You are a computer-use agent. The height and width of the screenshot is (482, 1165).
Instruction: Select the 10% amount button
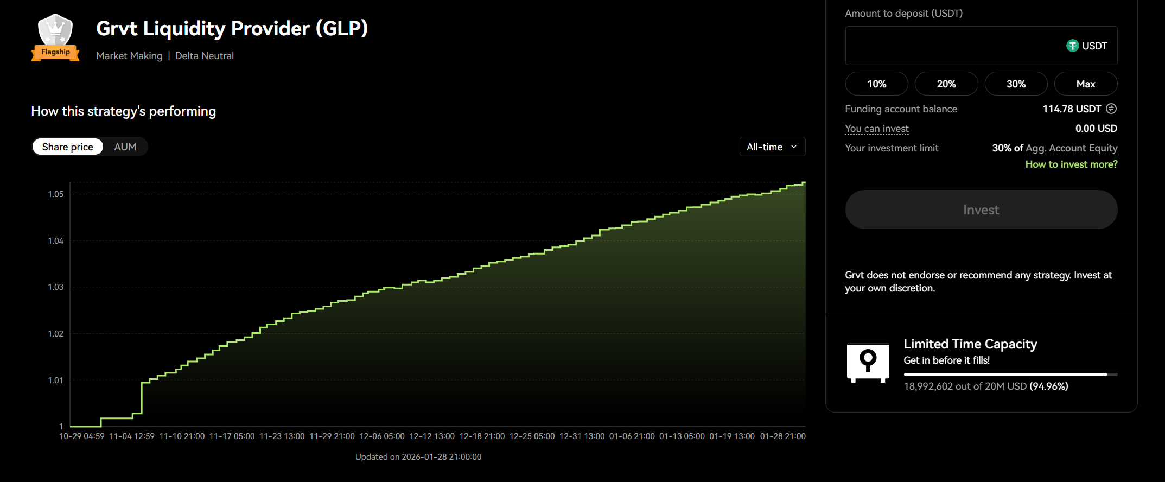(877, 84)
